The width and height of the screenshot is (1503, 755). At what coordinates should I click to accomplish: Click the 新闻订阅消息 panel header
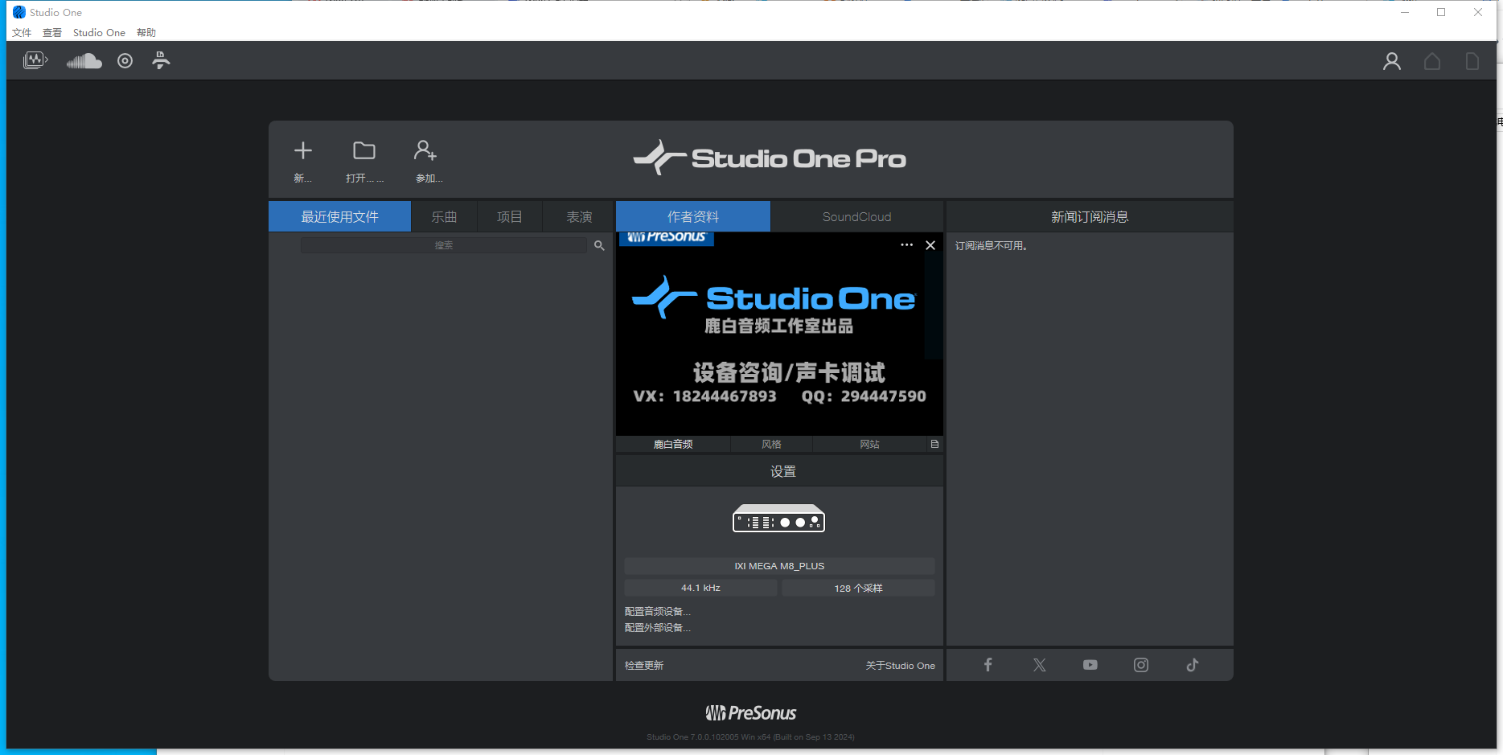[1090, 216]
